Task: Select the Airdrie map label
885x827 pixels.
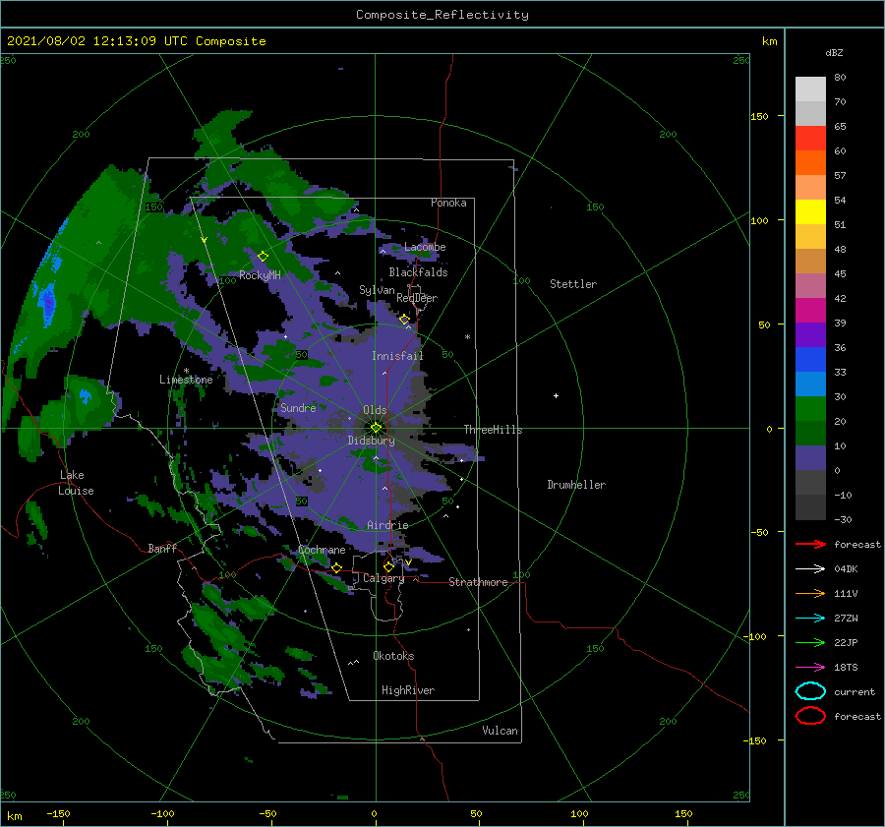Action: pyautogui.click(x=387, y=525)
